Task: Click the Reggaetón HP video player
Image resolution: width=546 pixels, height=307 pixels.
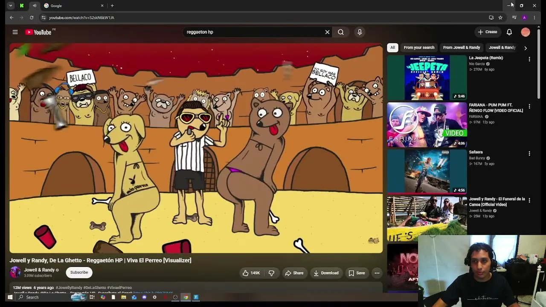Action: pos(196,148)
